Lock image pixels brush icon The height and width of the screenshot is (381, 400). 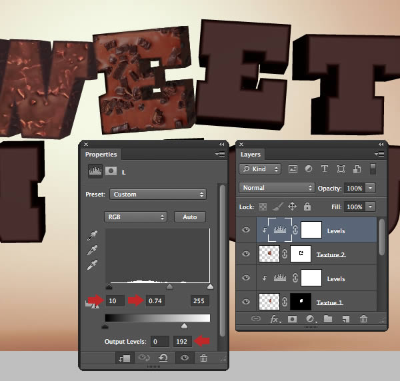click(278, 206)
